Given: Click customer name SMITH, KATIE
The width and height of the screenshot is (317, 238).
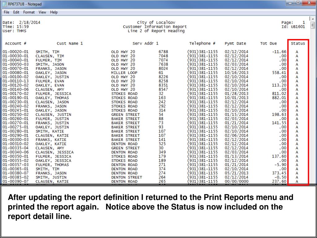Looking at the screenshot, I should point(50,131).
